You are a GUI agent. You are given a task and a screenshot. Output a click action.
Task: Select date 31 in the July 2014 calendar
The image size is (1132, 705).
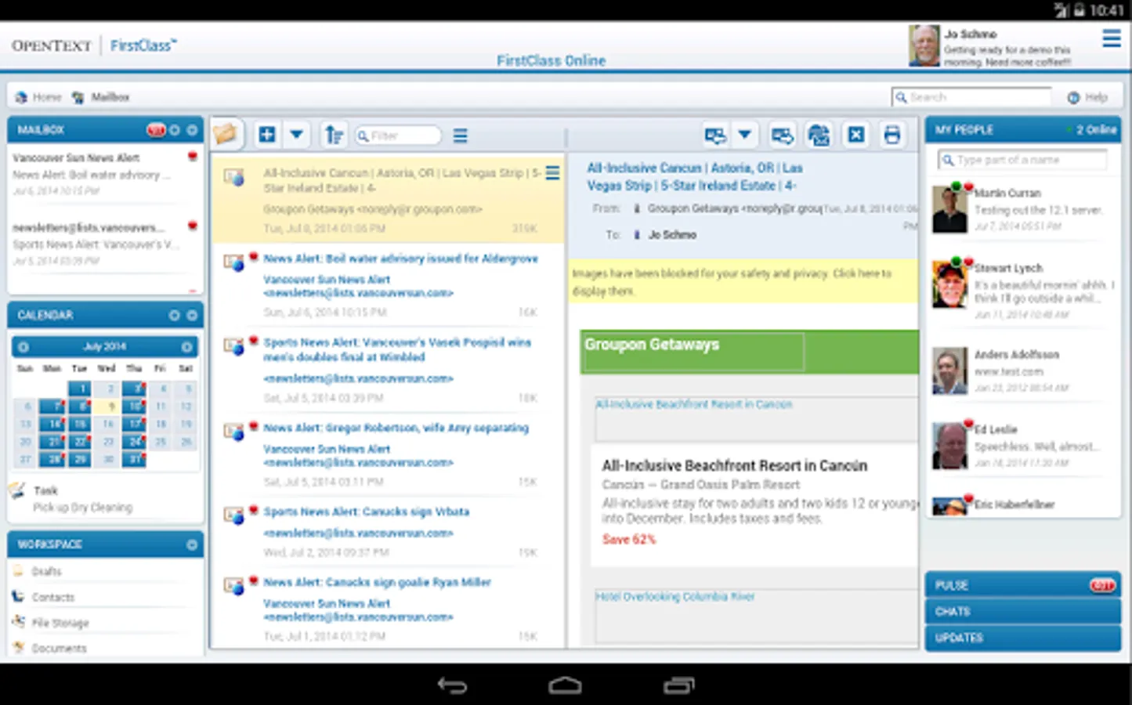pos(133,459)
